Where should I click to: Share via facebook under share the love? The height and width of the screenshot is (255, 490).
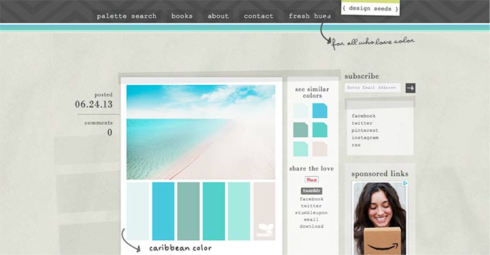pos(312,199)
